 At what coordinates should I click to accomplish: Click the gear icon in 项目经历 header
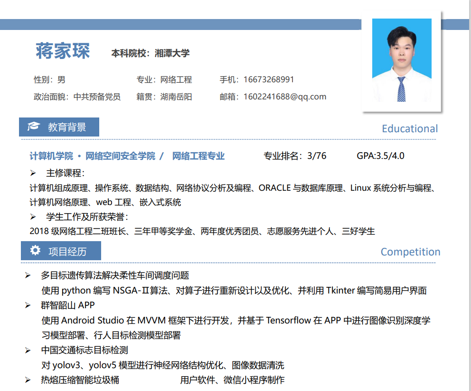click(x=35, y=250)
